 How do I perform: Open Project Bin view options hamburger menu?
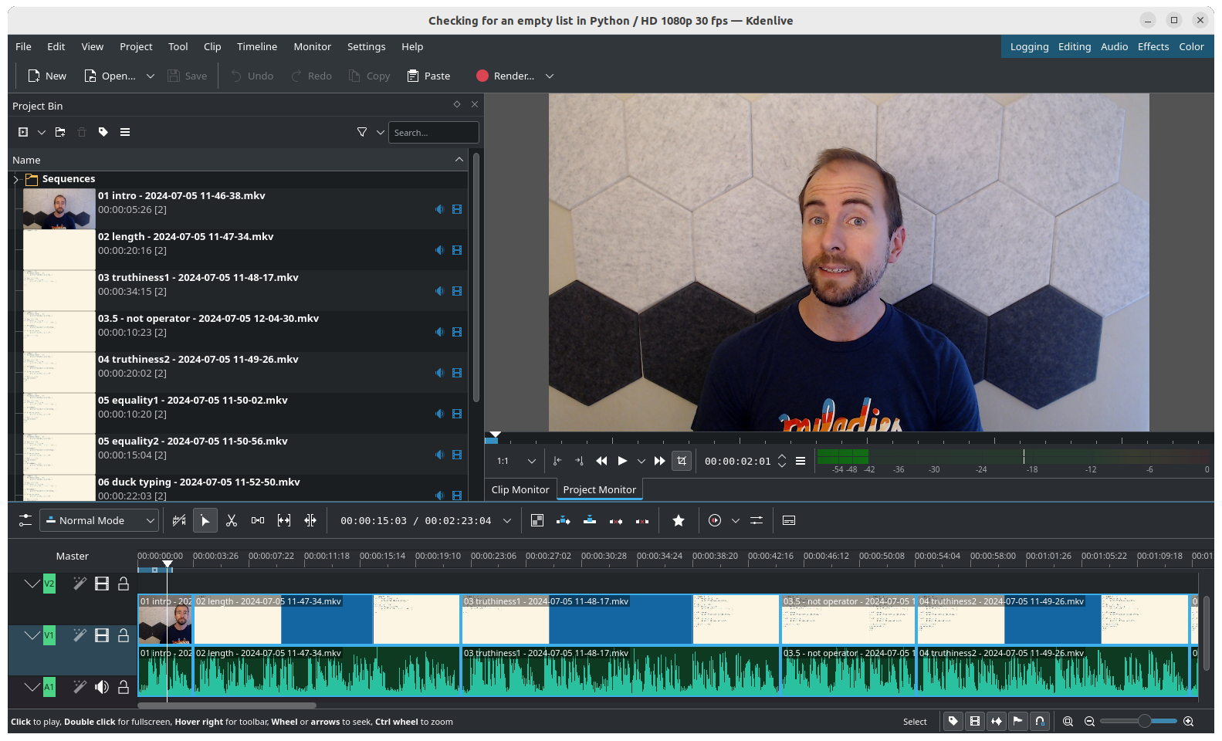pyautogui.click(x=125, y=132)
